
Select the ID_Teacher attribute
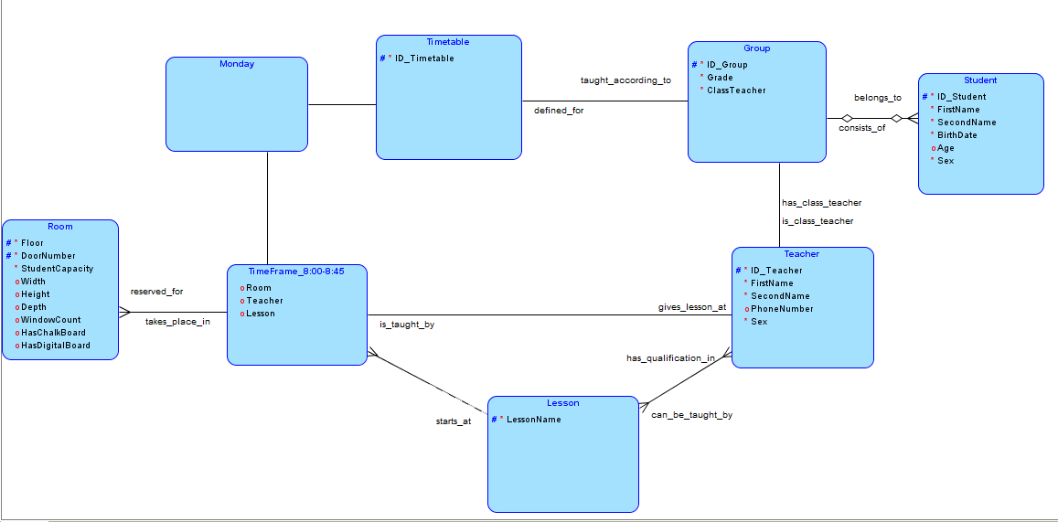(776, 271)
